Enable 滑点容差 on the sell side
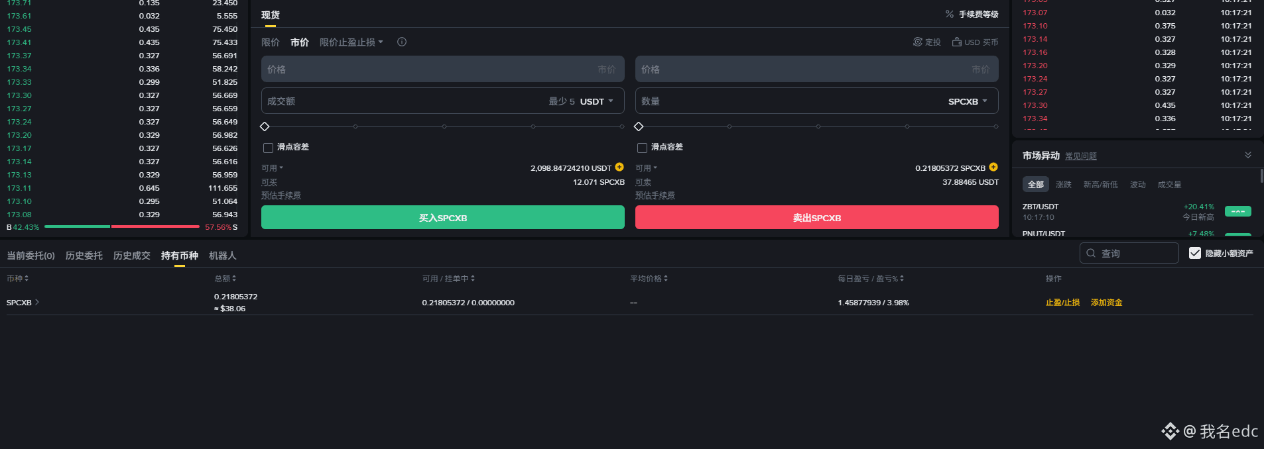This screenshot has width=1264, height=449. click(x=642, y=148)
